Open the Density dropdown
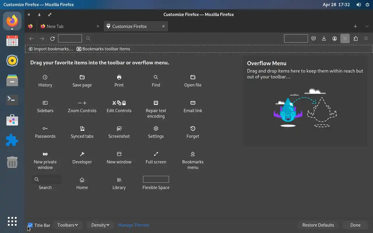The image size is (373, 233). tap(100, 225)
